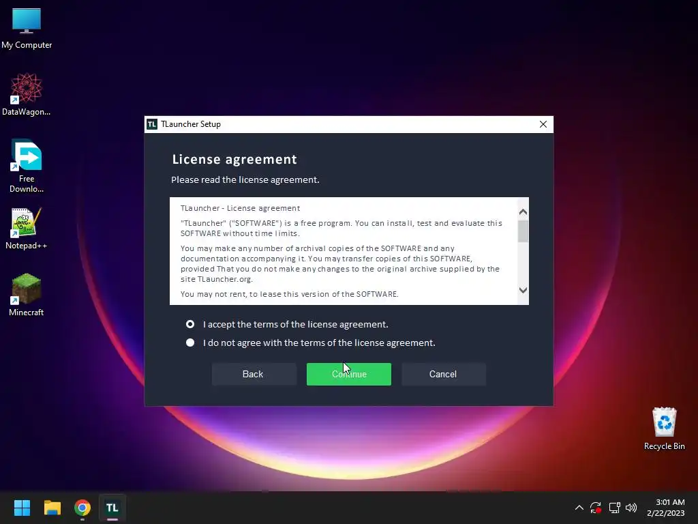Viewport: 698px width, 524px height.
Task: Click the TLauncher taskbar icon
Action: [112, 508]
